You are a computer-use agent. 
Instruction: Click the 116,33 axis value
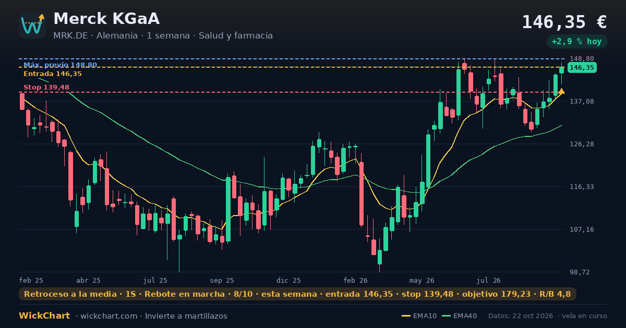pos(582,186)
